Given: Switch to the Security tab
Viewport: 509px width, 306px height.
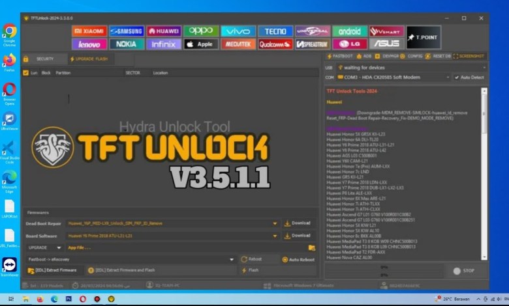Looking at the screenshot, I should (x=43, y=59).
